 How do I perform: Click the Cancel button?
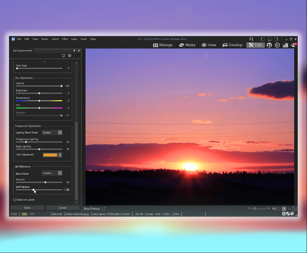coord(63,208)
